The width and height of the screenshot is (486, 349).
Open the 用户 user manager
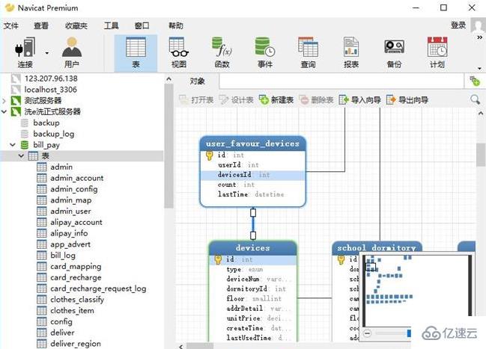click(x=72, y=52)
